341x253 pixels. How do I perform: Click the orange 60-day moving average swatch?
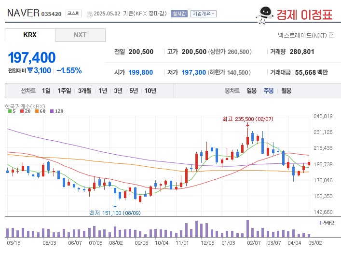pyautogui.click(x=37, y=111)
